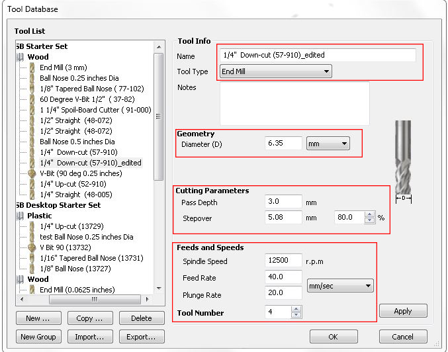
Task: Create a New Group
Action: tap(38, 337)
